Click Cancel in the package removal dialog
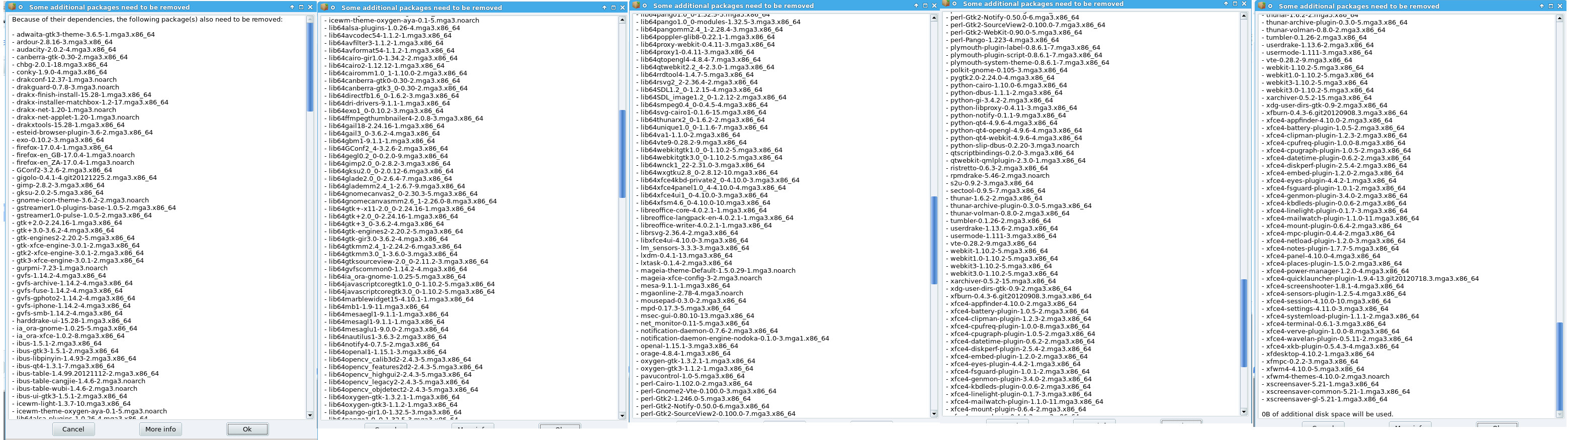 click(73, 429)
